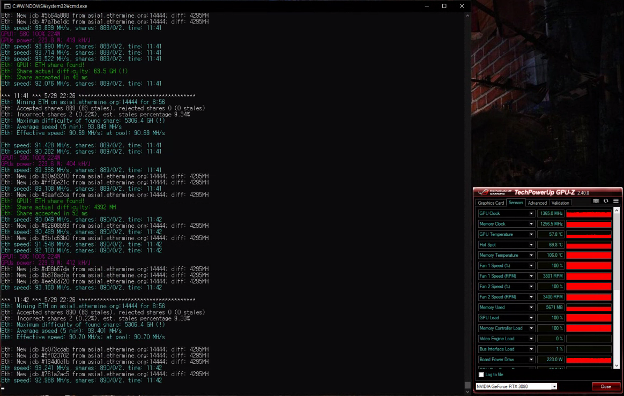The width and height of the screenshot is (624, 396).
Task: Click the sensor list scroll-down arrow
Action: tap(616, 365)
